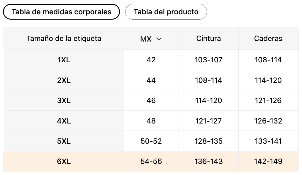302x175 pixels.
Task: Open the MX size region dropdown
Action: coord(151,39)
